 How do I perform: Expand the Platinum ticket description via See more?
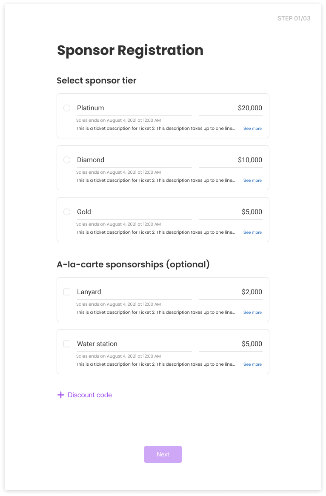(x=252, y=128)
